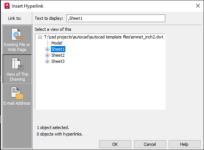Click the '1 object selected.' status text
This screenshot has height=150, width=204.
53,128
